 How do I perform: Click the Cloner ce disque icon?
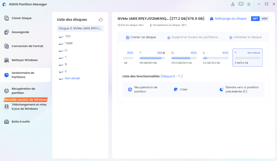point(128,38)
